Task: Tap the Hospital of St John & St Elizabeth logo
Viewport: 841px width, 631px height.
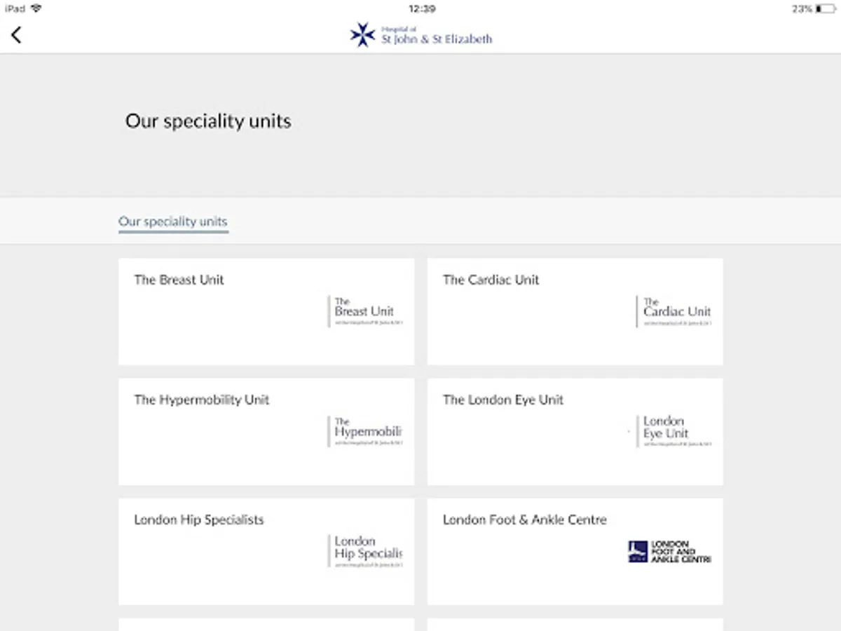Action: tap(421, 35)
